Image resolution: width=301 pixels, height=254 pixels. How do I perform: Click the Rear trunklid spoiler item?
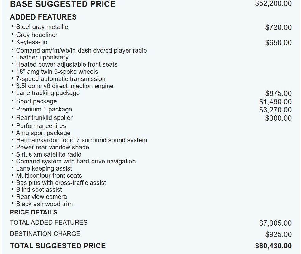click(x=44, y=118)
